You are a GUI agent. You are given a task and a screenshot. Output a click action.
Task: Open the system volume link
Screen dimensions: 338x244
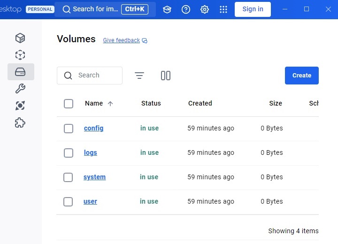[x=94, y=177]
